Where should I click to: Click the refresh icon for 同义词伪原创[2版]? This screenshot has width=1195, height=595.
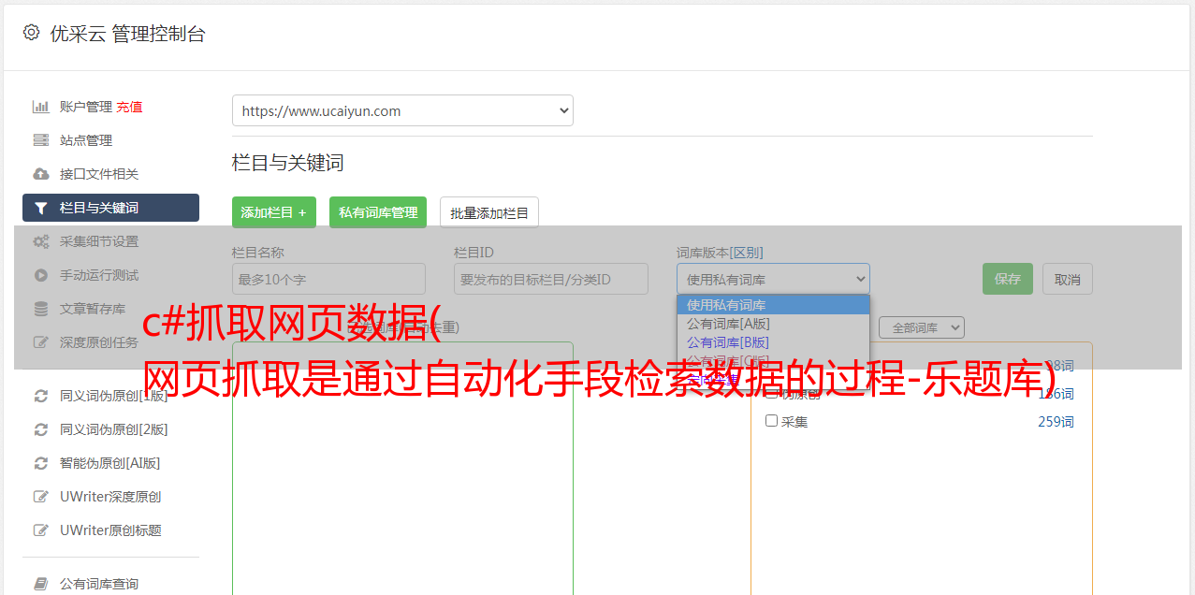[41, 429]
